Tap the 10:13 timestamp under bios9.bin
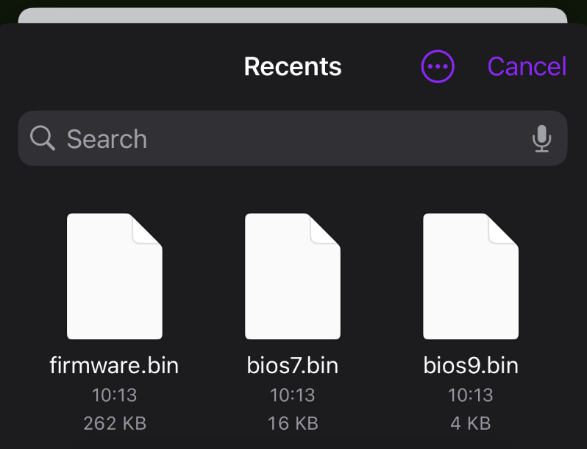The width and height of the screenshot is (587, 449). [x=471, y=395]
